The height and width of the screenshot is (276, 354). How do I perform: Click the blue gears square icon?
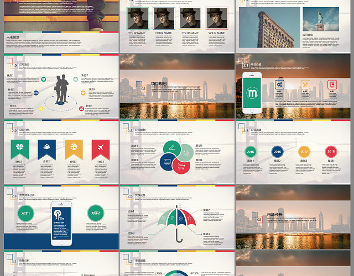click(x=279, y=84)
